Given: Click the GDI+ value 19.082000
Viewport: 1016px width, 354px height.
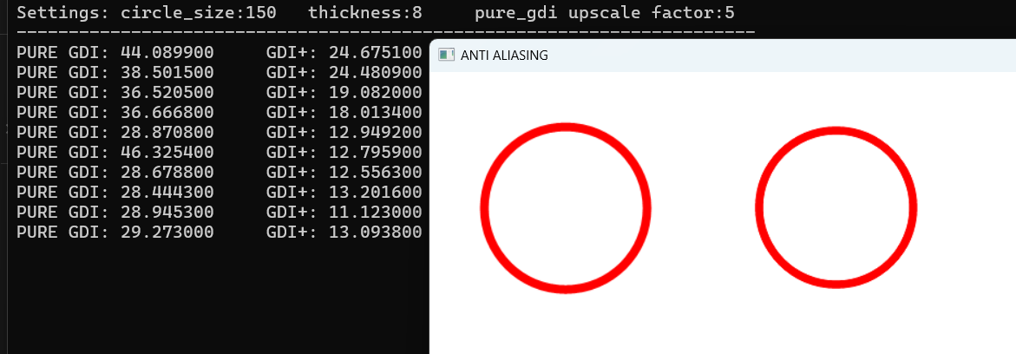Looking at the screenshot, I should tap(375, 92).
